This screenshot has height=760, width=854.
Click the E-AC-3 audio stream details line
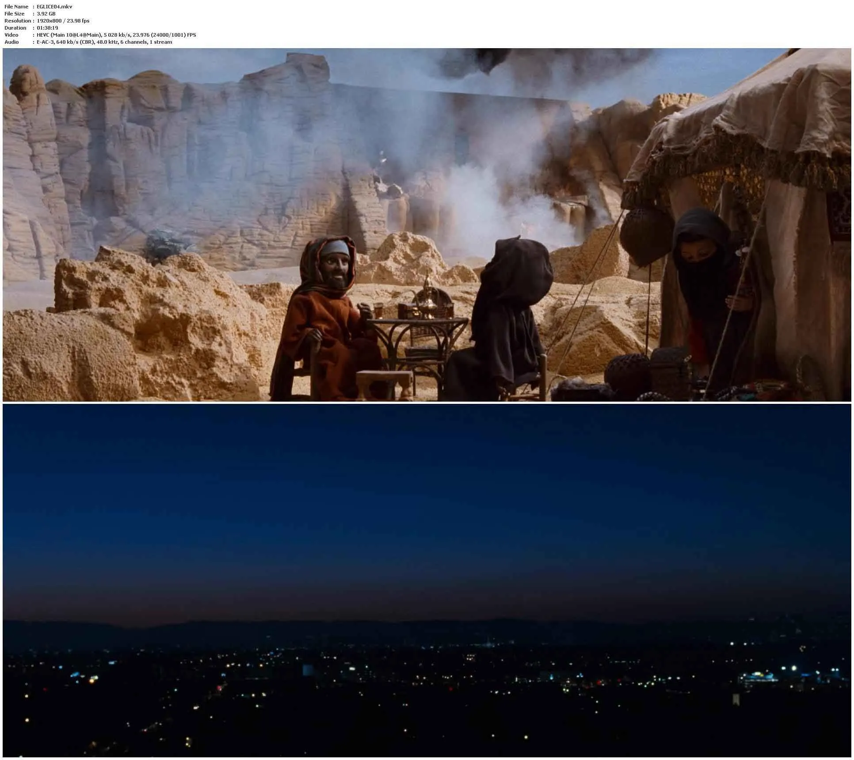pyautogui.click(x=104, y=42)
